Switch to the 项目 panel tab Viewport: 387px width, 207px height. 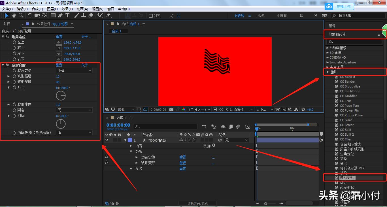[x=7, y=24]
